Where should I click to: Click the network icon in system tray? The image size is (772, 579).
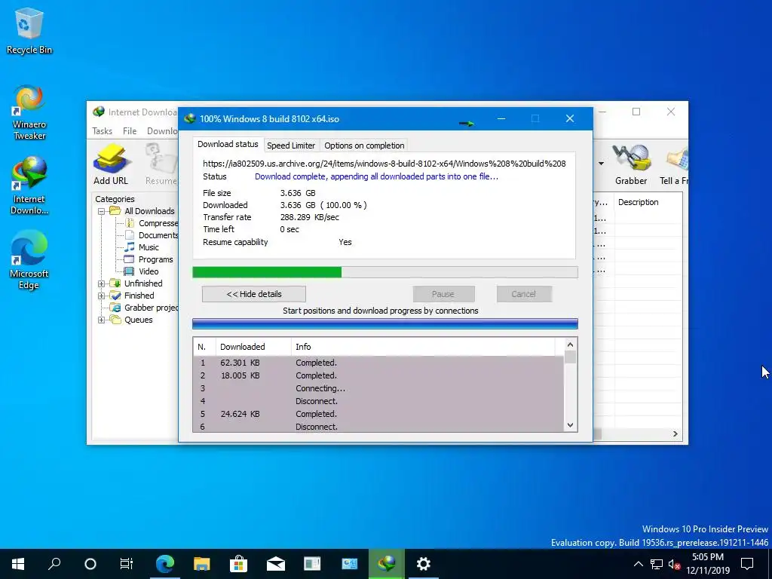[x=657, y=564]
